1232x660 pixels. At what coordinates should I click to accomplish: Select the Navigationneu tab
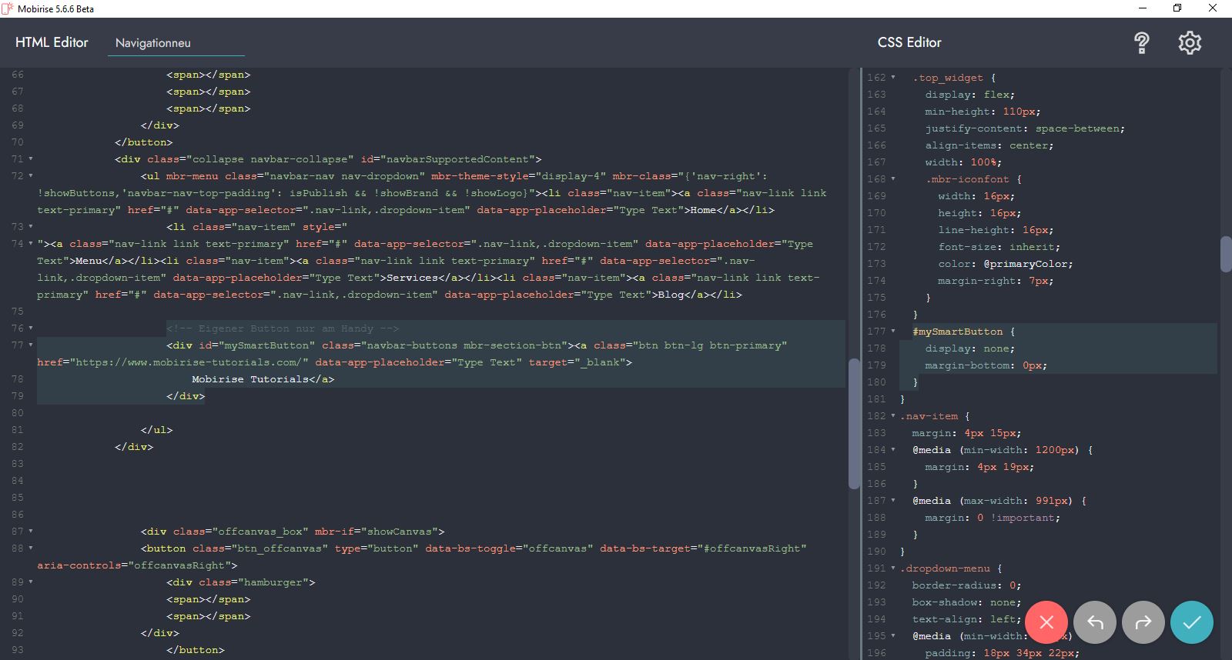(153, 43)
